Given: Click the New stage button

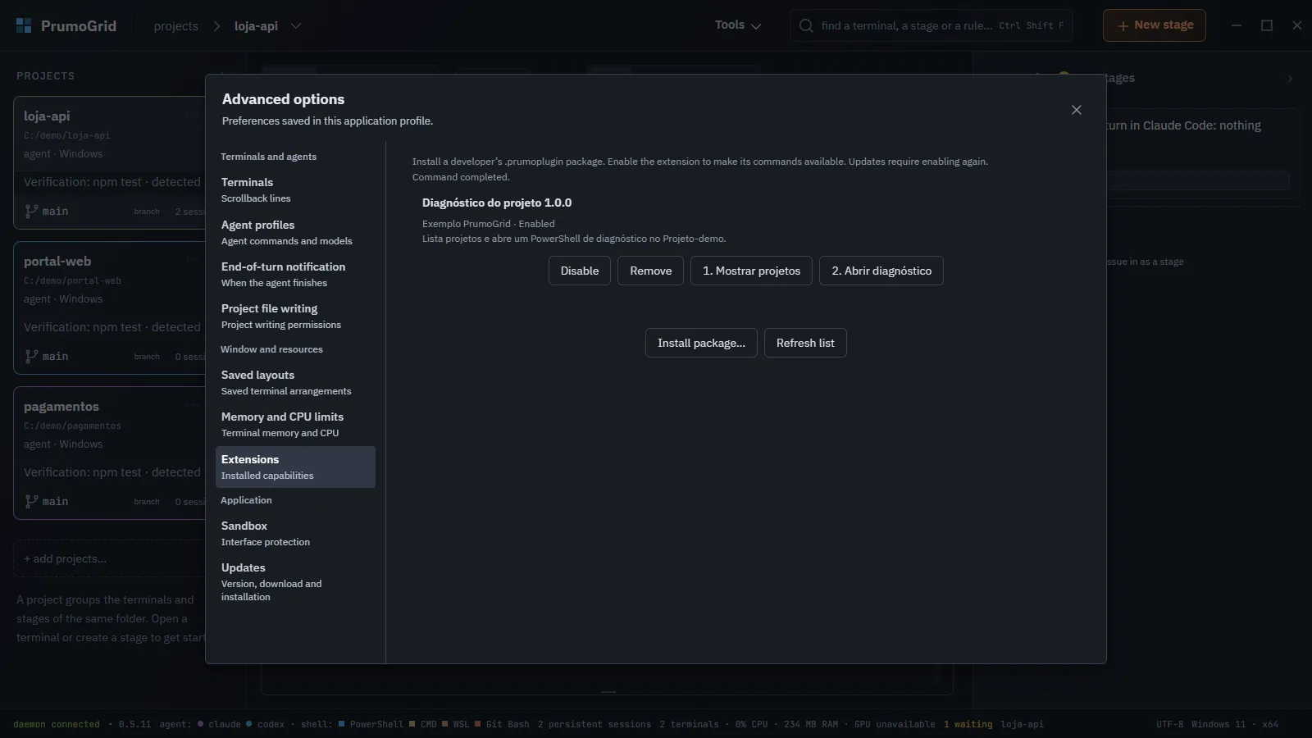Looking at the screenshot, I should [x=1155, y=25].
